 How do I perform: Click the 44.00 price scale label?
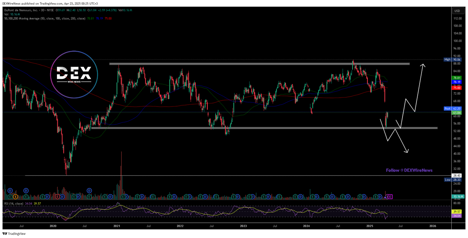coord(457,146)
